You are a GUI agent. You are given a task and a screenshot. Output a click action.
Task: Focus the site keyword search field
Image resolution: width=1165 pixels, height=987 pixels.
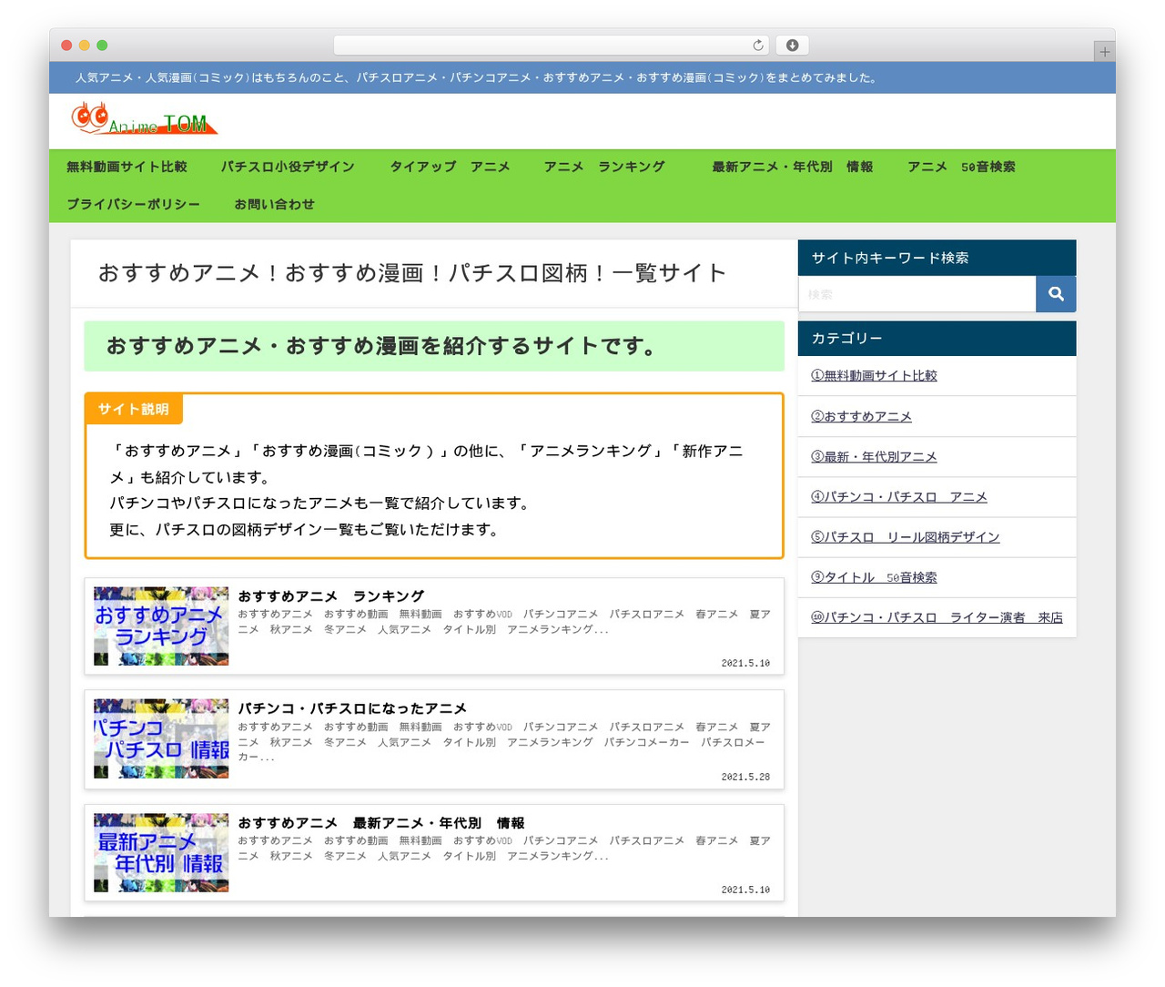point(917,294)
